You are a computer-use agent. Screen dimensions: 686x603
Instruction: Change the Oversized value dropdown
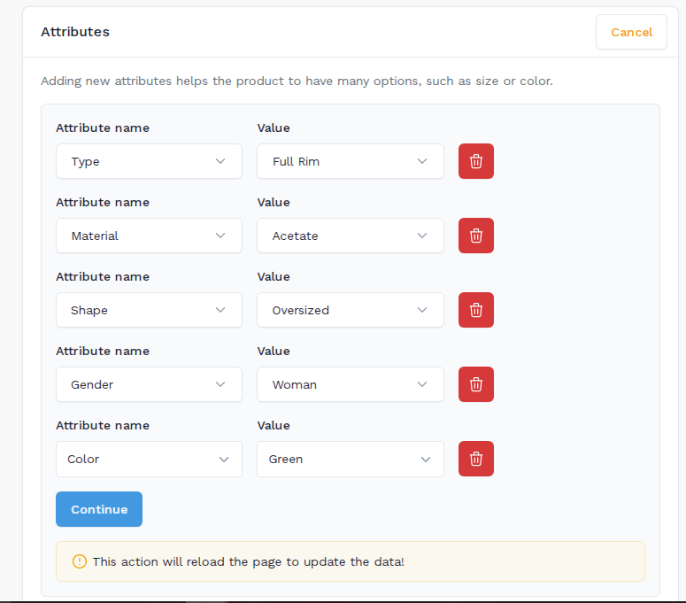(x=350, y=310)
